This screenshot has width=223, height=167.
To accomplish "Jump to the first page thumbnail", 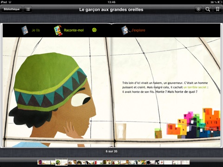I will pyautogui.click(x=40, y=162).
